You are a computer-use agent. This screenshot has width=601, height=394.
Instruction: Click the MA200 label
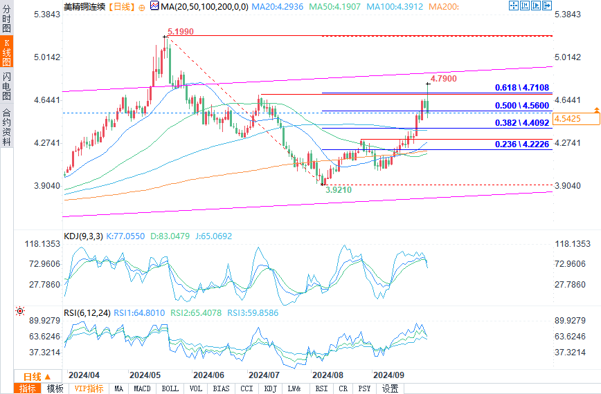click(x=443, y=7)
